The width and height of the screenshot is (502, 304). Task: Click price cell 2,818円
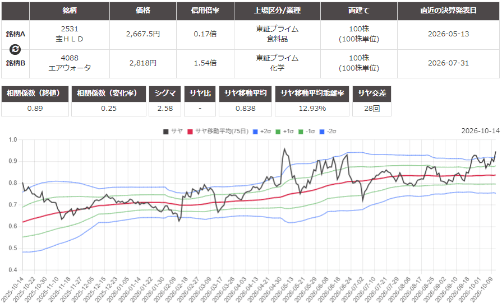click(143, 63)
